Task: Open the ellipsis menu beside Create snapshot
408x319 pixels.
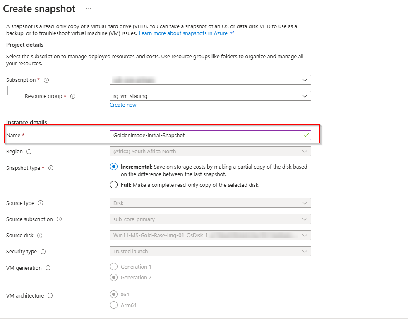Action: pos(89,9)
